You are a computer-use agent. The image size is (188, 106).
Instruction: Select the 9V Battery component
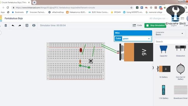[164, 72]
